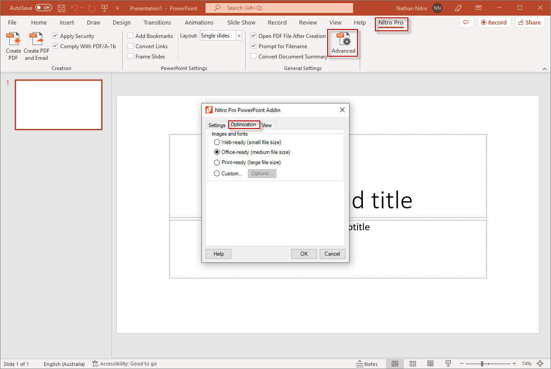Switch to the View tab in dialog
551x369 pixels.
267,125
